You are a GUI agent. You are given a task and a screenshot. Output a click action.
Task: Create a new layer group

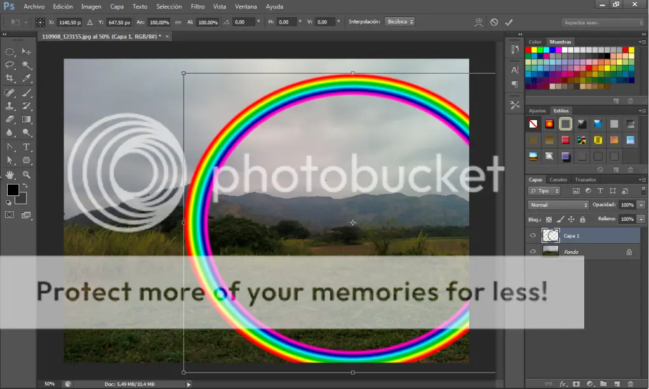coord(603,384)
